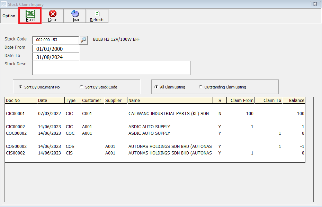The height and width of the screenshot is (207, 322).
Task: Click the Option menu label
Action: (9, 16)
